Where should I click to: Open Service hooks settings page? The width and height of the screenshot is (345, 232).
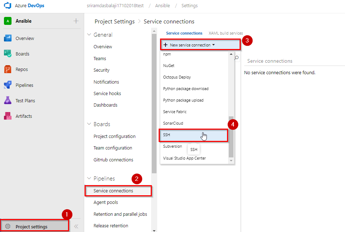tap(107, 93)
